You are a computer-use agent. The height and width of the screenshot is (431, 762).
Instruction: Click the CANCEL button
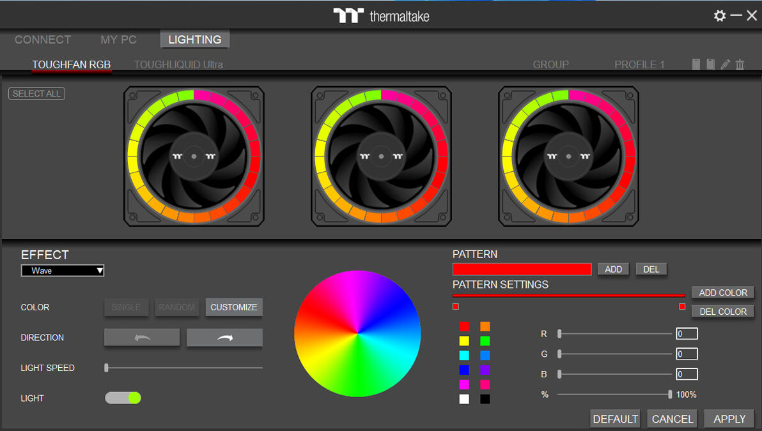coord(673,419)
